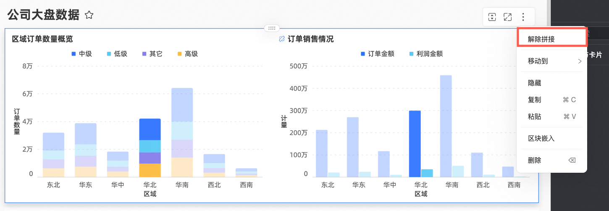Open the 移动到 submenu
609x211 pixels.
coord(551,61)
